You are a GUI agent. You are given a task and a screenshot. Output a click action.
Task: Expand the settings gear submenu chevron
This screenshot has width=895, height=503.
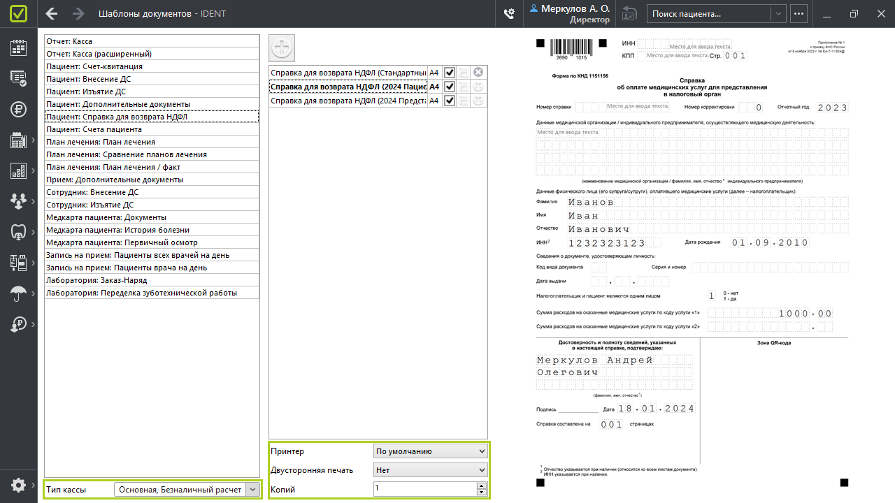33,486
